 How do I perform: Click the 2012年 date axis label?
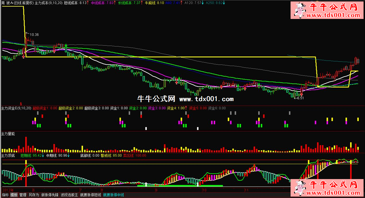[x=7, y=190]
